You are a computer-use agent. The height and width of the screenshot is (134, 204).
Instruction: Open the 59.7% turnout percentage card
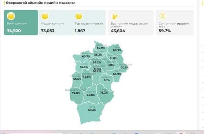175,23
